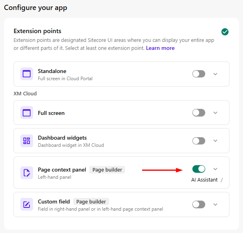Click the Page context panel icon
This screenshot has height=233, width=243.
[x=27, y=173]
